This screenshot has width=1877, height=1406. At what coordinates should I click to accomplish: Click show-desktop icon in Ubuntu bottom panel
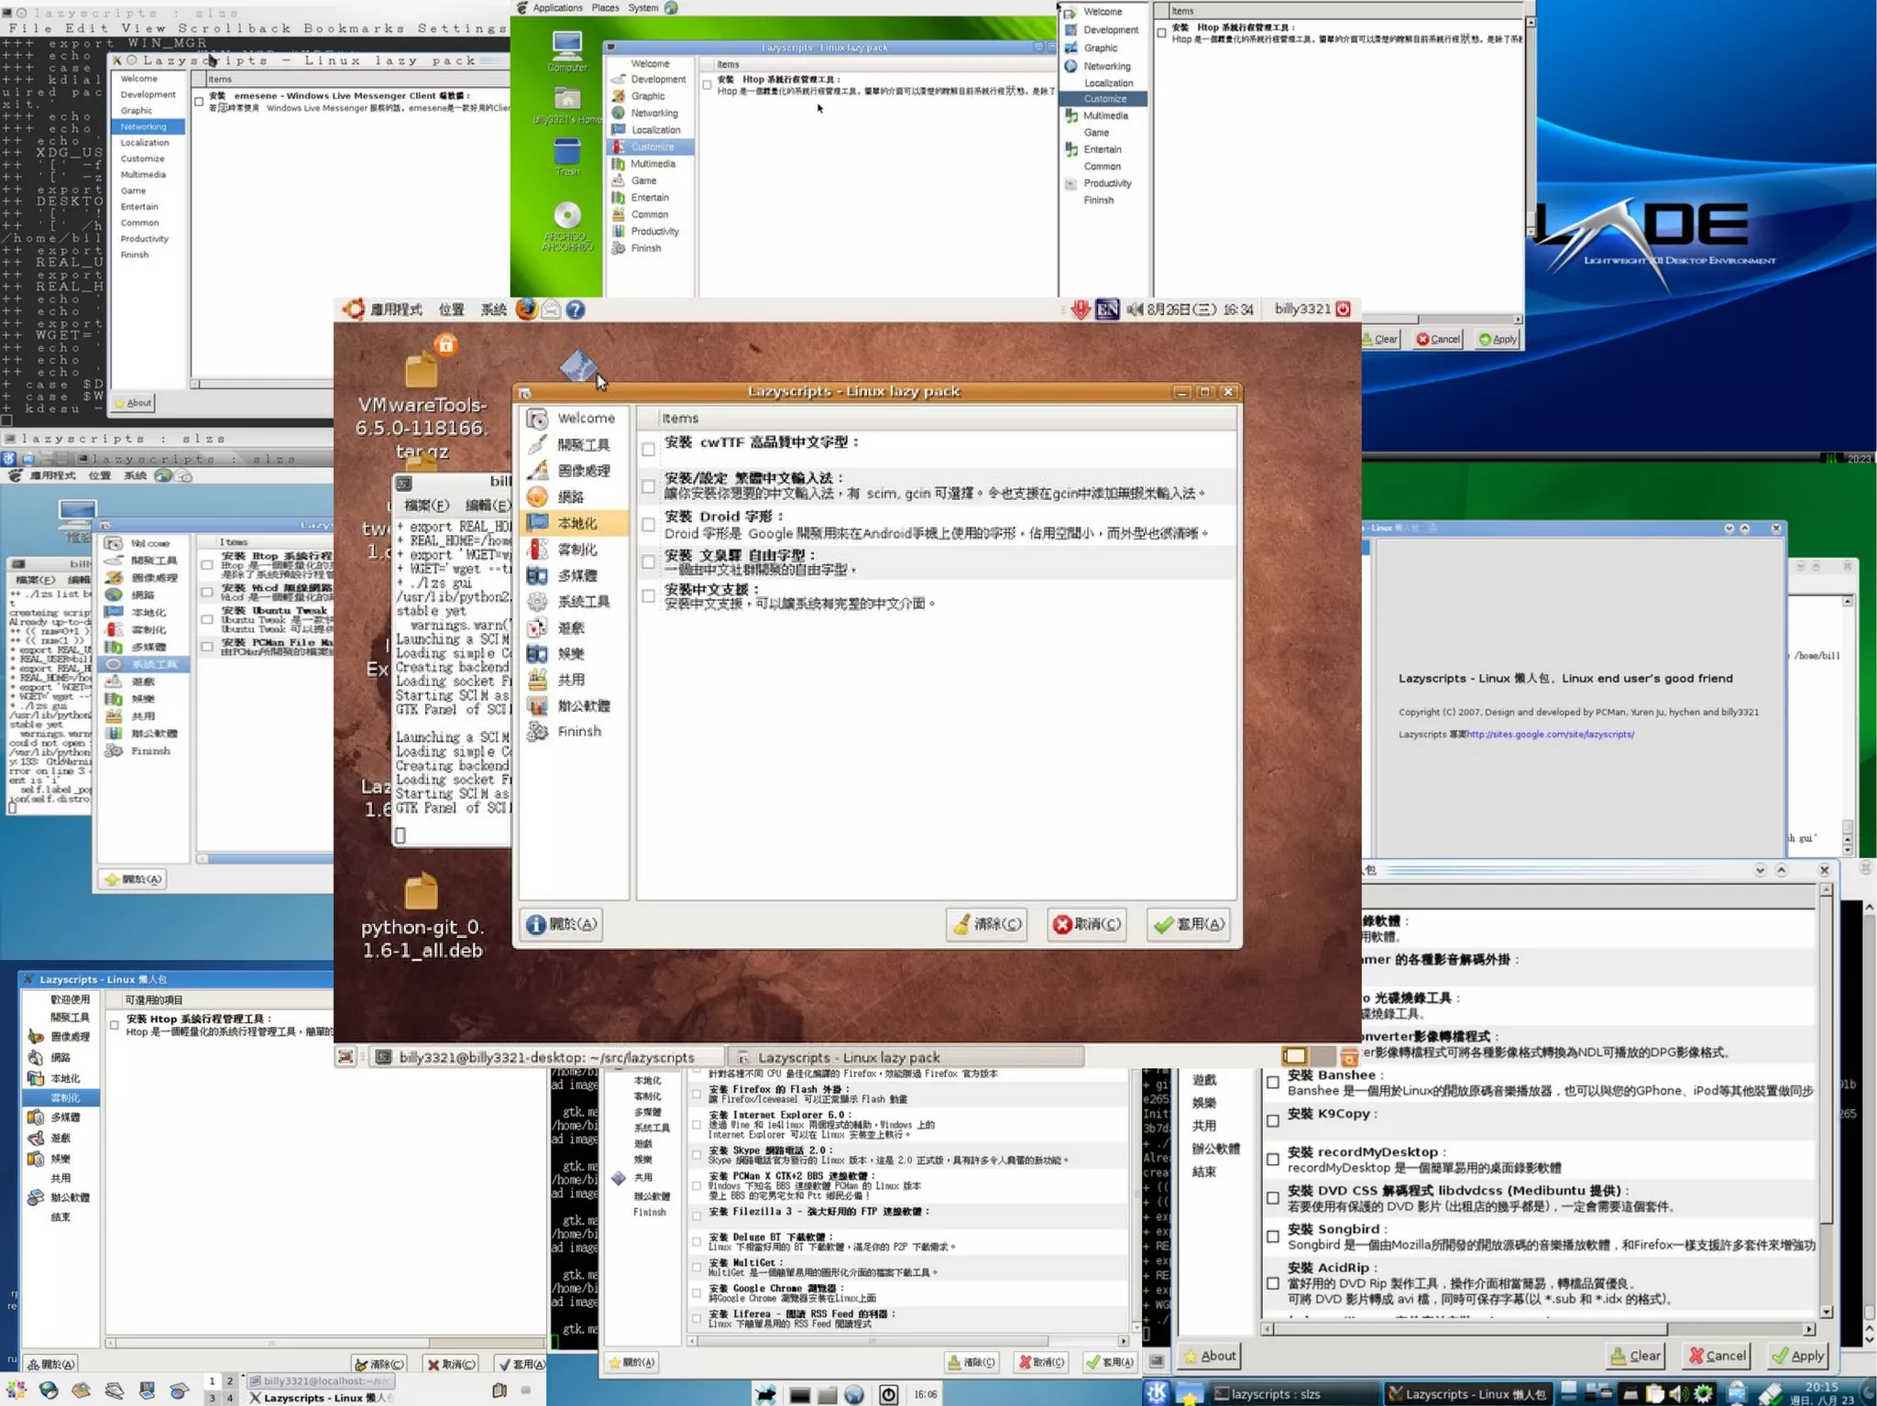[x=346, y=1057]
